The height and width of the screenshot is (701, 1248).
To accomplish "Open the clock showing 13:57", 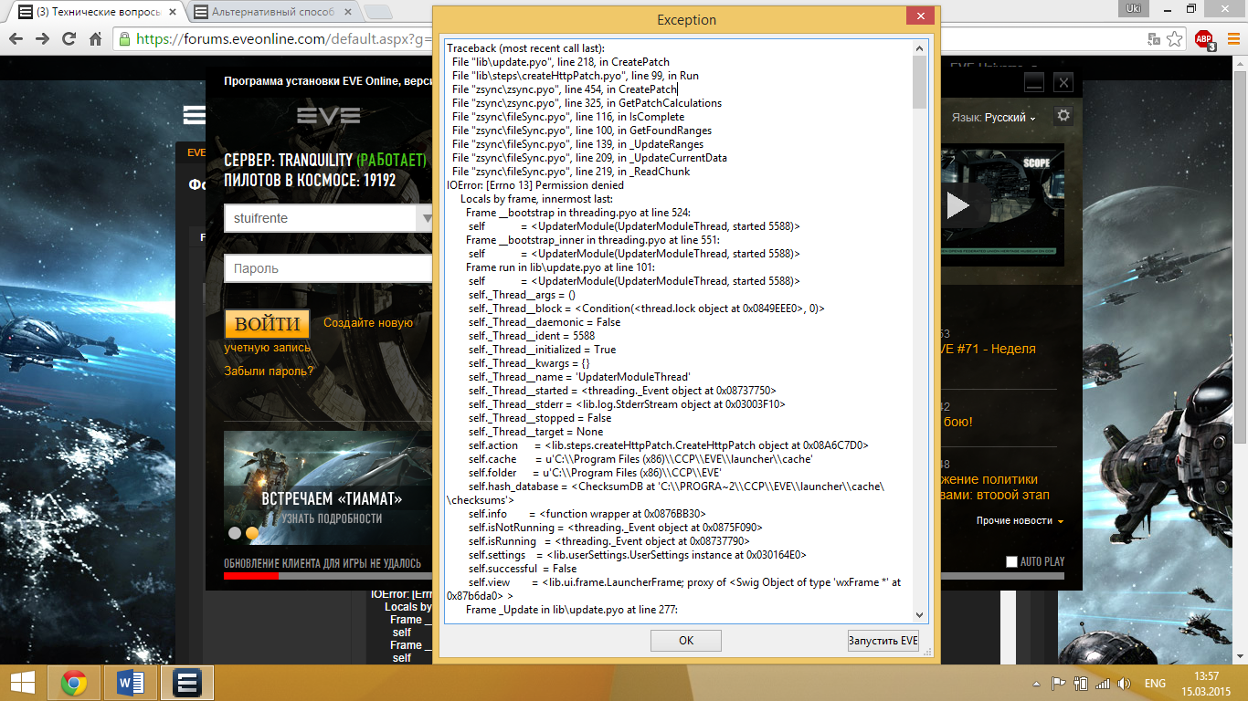I will pyautogui.click(x=1206, y=683).
